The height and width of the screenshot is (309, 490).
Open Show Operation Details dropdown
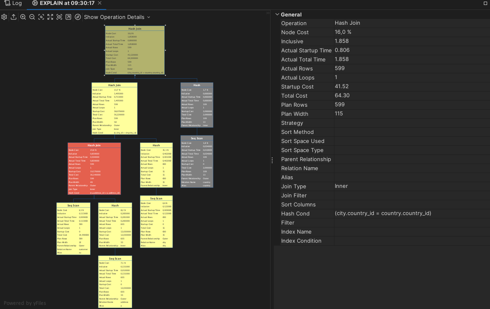pyautogui.click(x=117, y=17)
